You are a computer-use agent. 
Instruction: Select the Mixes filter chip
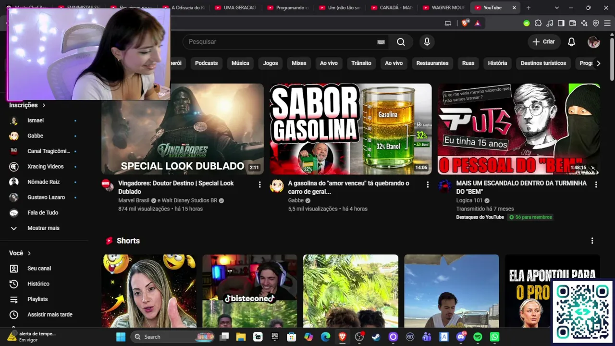[299, 63]
